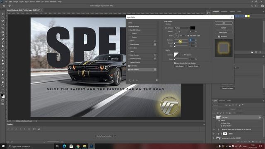The image size is (265, 149).
Task: Open the Blend Mode dropdown
Action: click(182, 28)
